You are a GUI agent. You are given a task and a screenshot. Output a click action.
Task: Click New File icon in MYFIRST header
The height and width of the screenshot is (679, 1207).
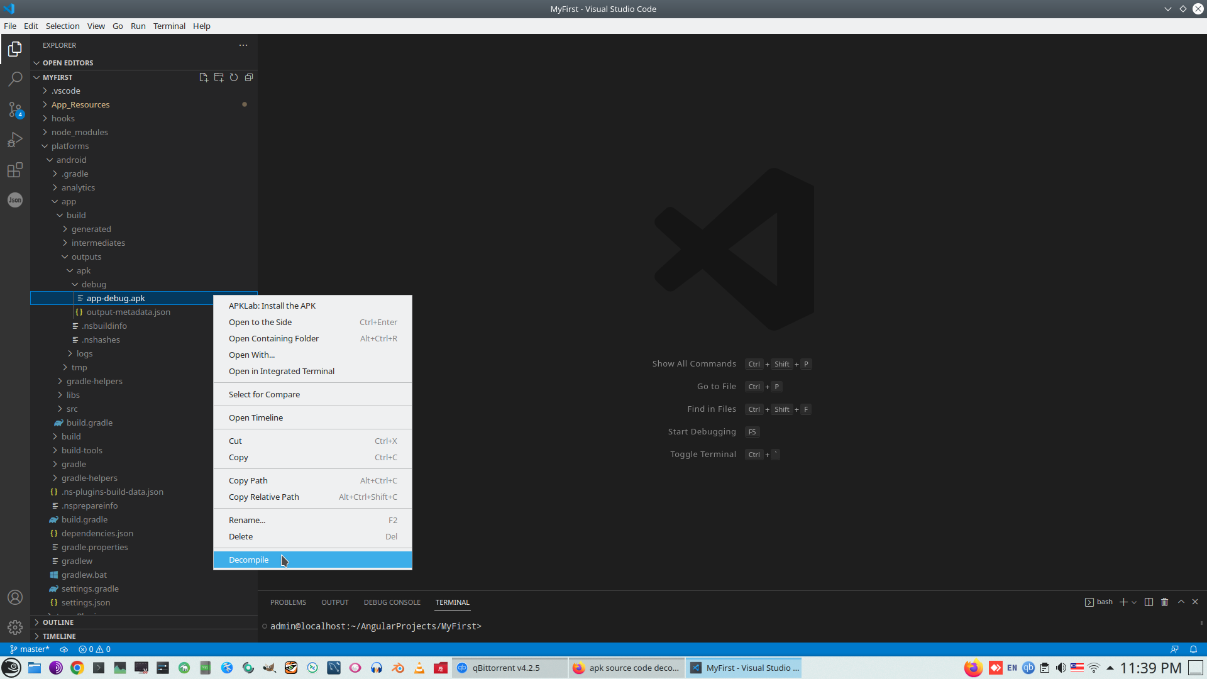pyautogui.click(x=204, y=77)
